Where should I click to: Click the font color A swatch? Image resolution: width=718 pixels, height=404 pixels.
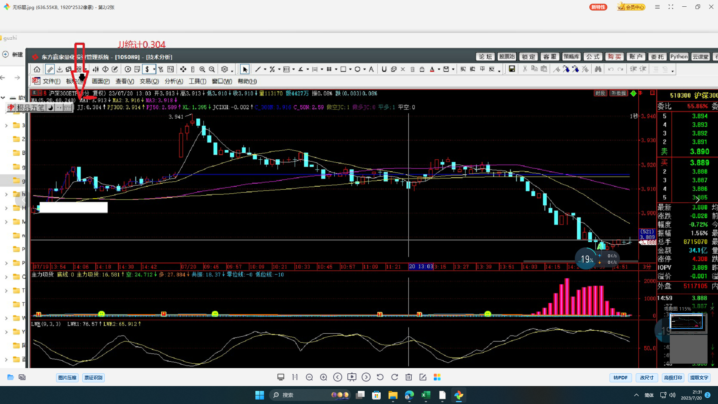click(x=432, y=69)
